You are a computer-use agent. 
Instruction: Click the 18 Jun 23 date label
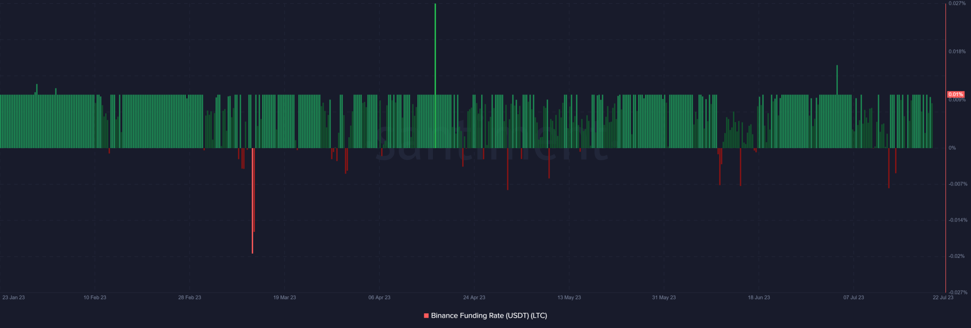click(759, 298)
